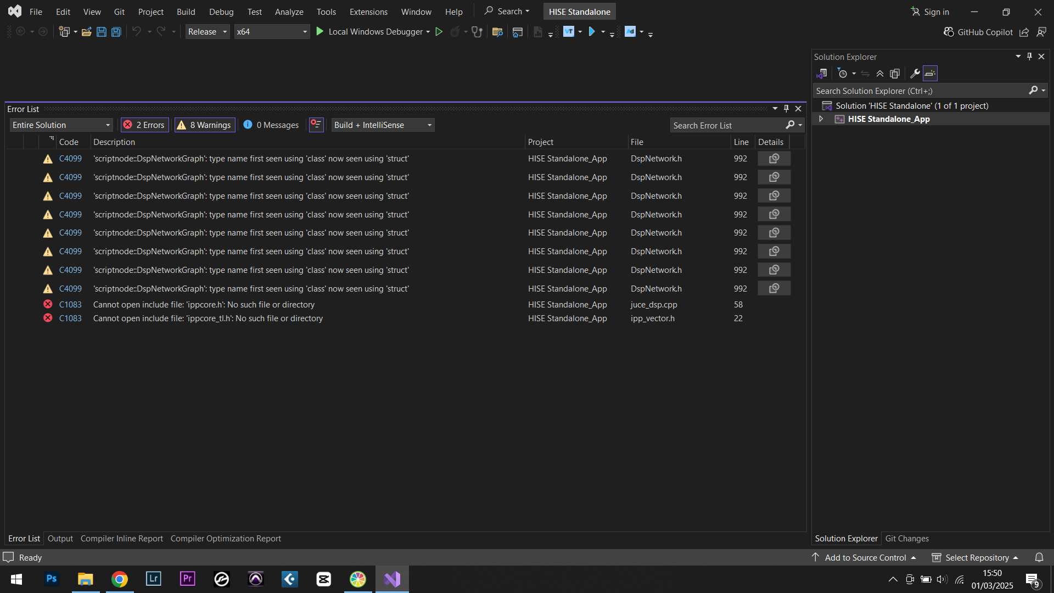Click the Solution Explorer search magnifier icon
The height and width of the screenshot is (593, 1054).
coord(1033,91)
